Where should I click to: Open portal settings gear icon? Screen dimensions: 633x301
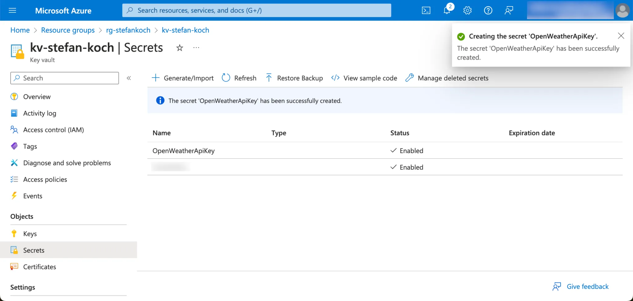(467, 11)
